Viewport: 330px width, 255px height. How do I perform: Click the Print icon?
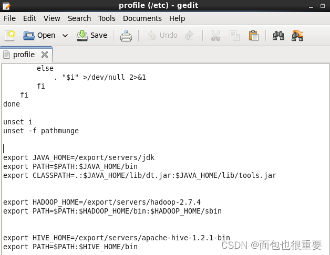point(126,36)
